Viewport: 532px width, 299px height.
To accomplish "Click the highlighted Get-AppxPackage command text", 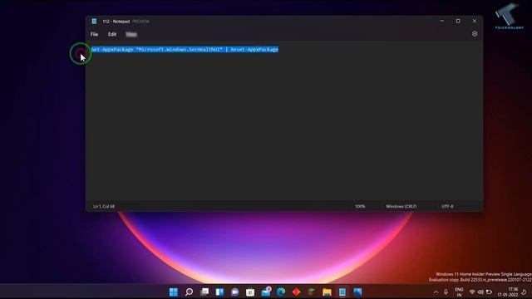I will 185,50.
